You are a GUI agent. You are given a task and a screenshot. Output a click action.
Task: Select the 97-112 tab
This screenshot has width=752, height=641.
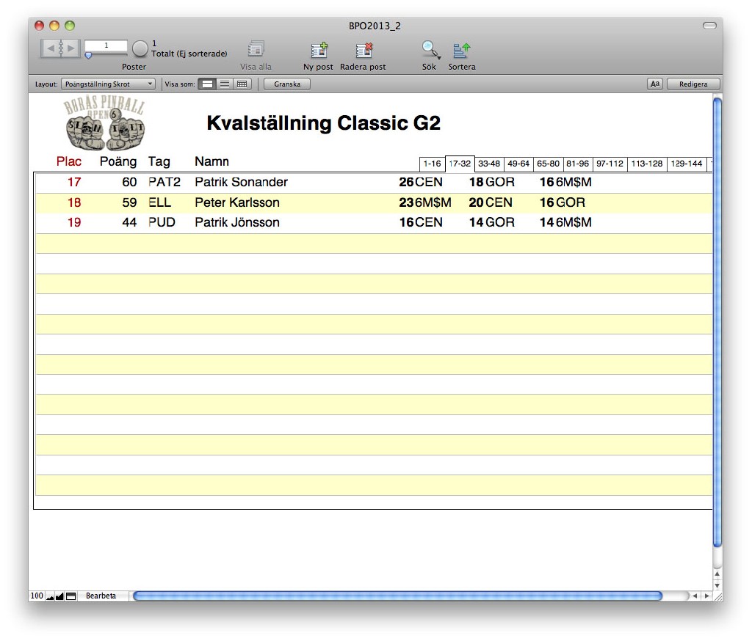tap(610, 164)
